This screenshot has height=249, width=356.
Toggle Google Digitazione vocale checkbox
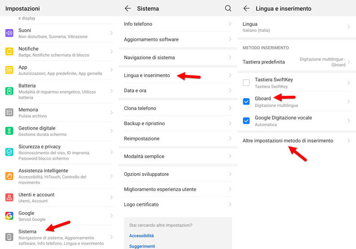[x=246, y=121]
